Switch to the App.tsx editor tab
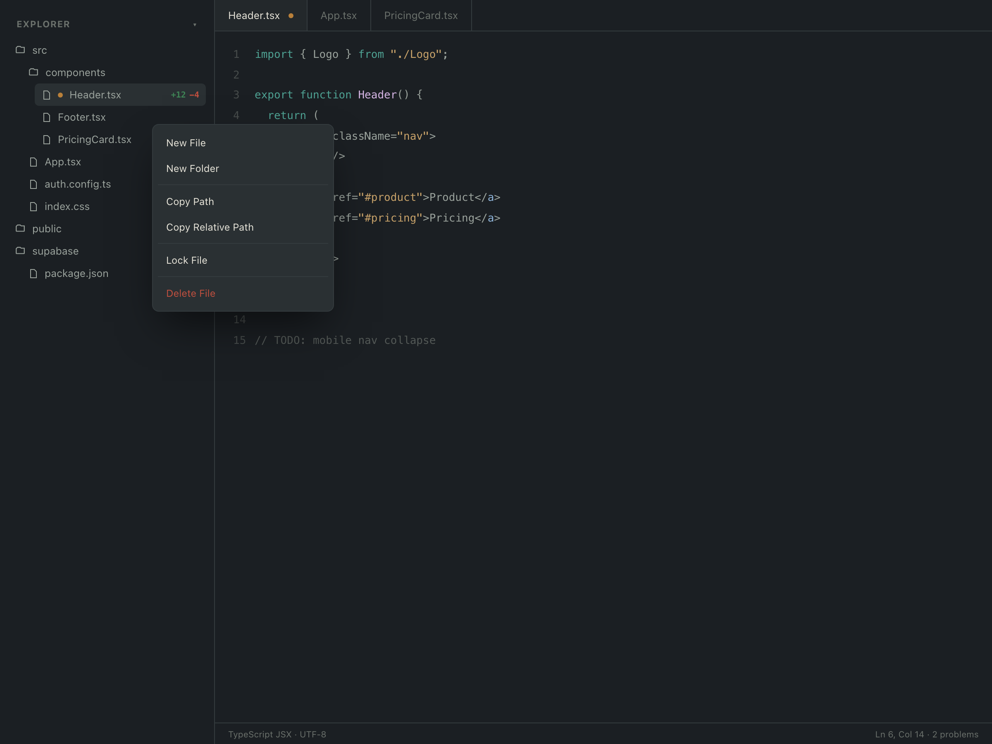This screenshot has height=744, width=992. coord(339,16)
